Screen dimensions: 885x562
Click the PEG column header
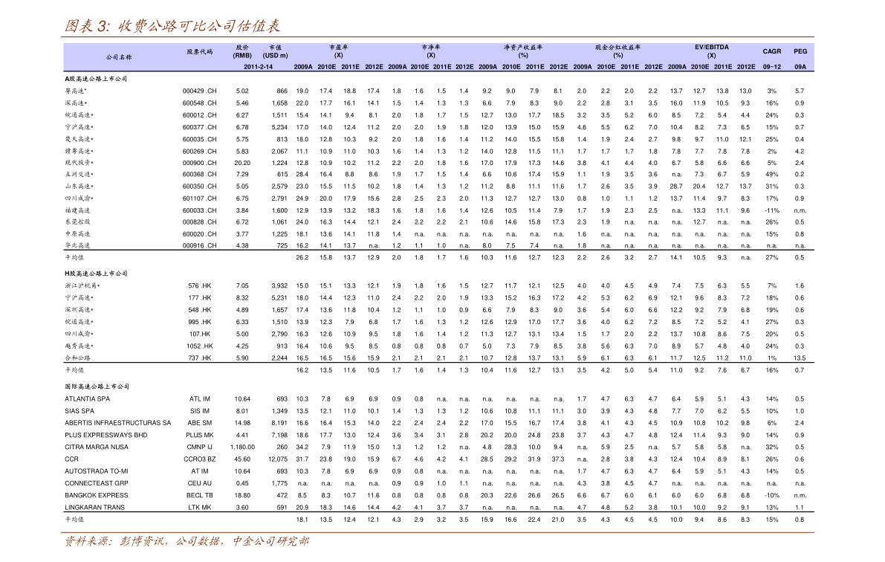(x=800, y=51)
